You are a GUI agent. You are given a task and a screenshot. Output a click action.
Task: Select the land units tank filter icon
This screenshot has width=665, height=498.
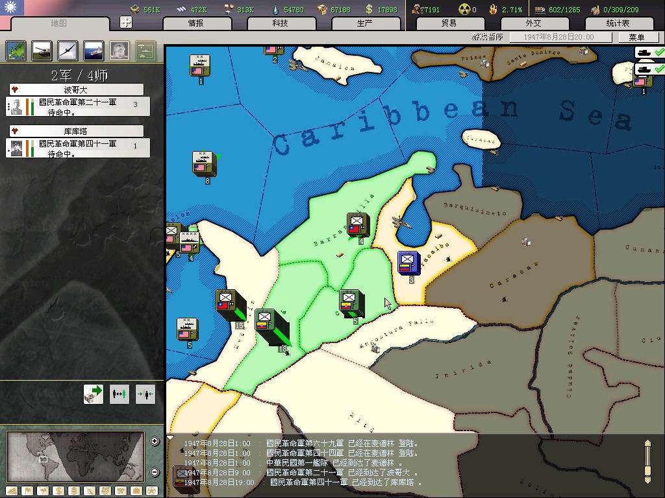point(42,50)
